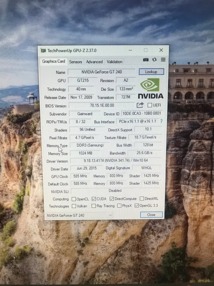Click the ROPs/TMUs value 8 / 32
The height and width of the screenshot is (286, 214).
coord(81,122)
